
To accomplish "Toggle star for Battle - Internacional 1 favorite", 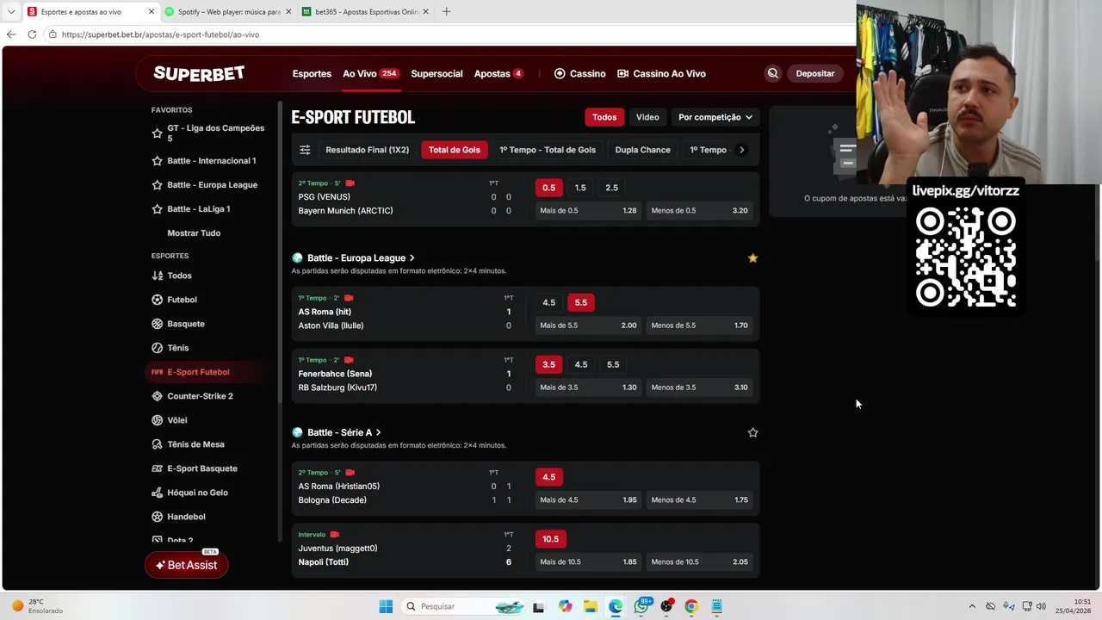I will tap(157, 161).
